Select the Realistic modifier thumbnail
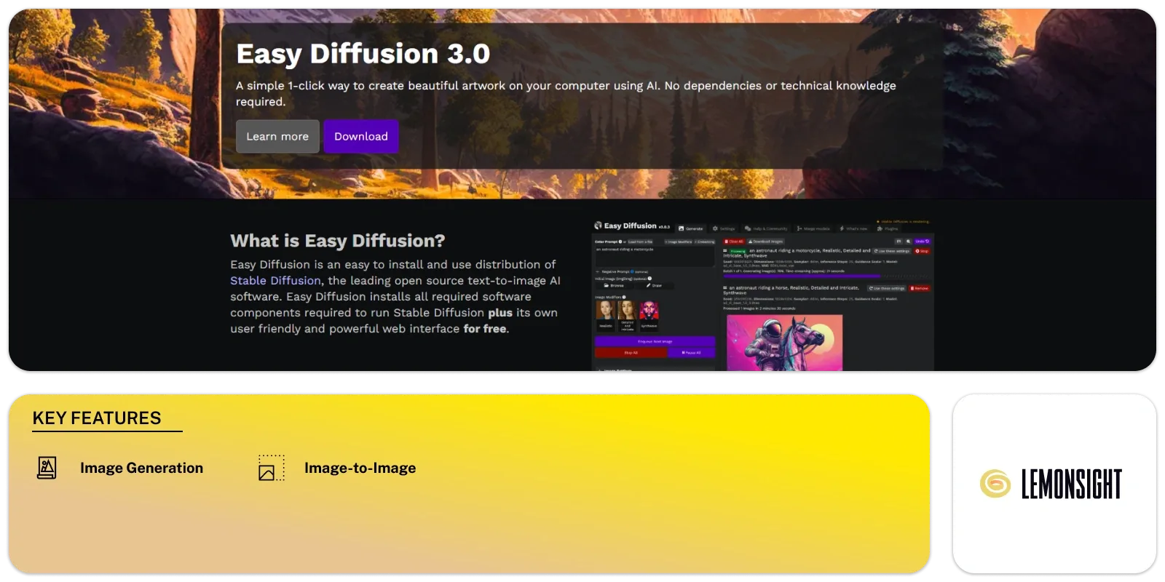The height and width of the screenshot is (582, 1165). click(606, 315)
